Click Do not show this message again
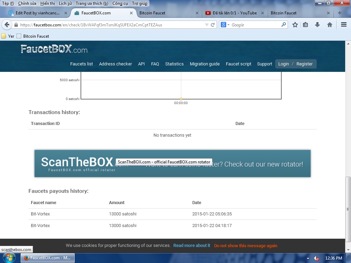 245,246
